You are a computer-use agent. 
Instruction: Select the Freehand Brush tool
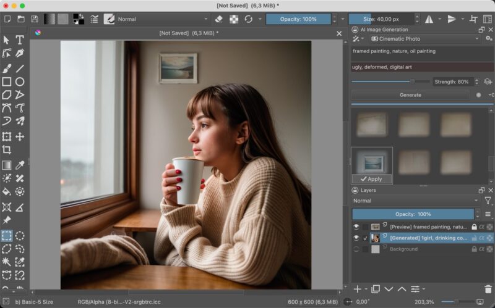(7, 69)
